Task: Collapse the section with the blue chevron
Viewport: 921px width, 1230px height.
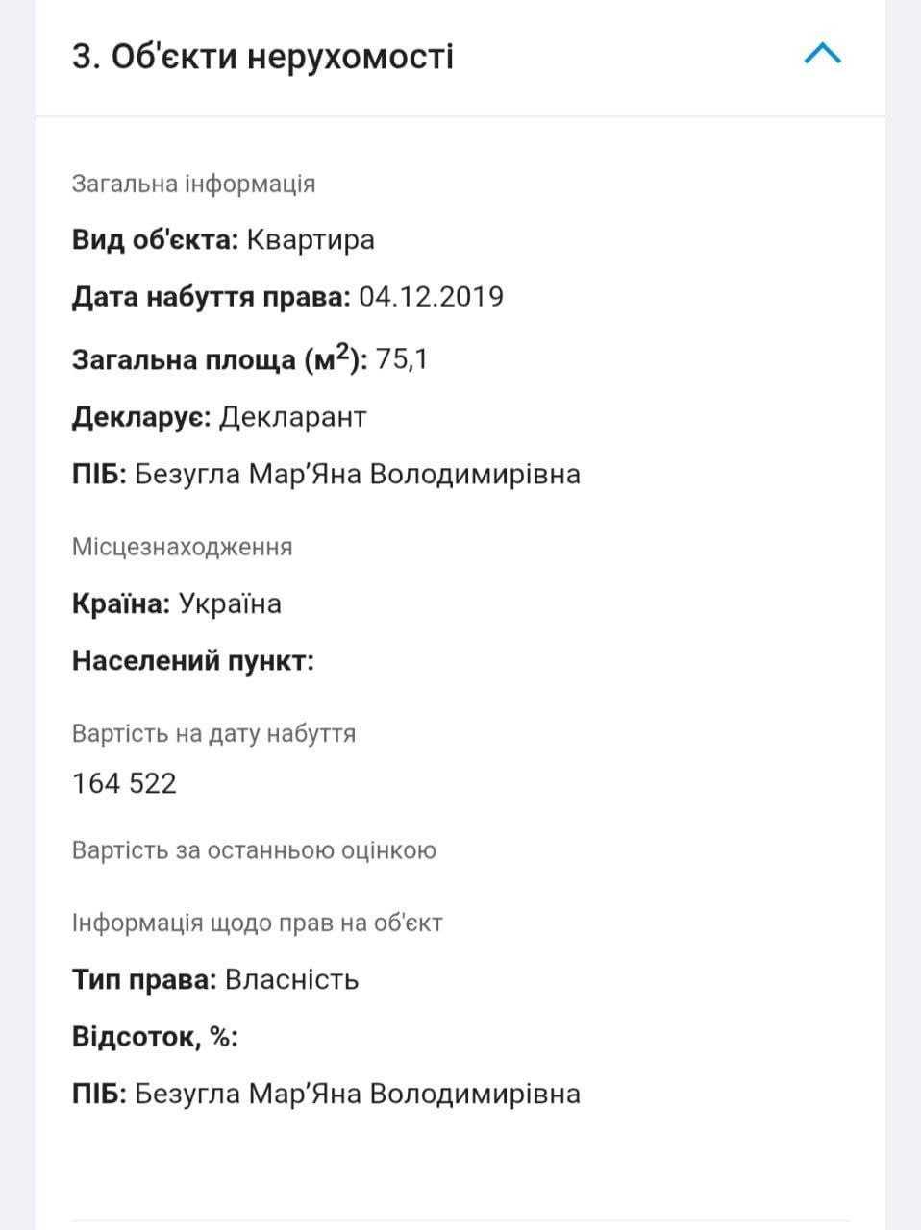Action: (x=822, y=54)
